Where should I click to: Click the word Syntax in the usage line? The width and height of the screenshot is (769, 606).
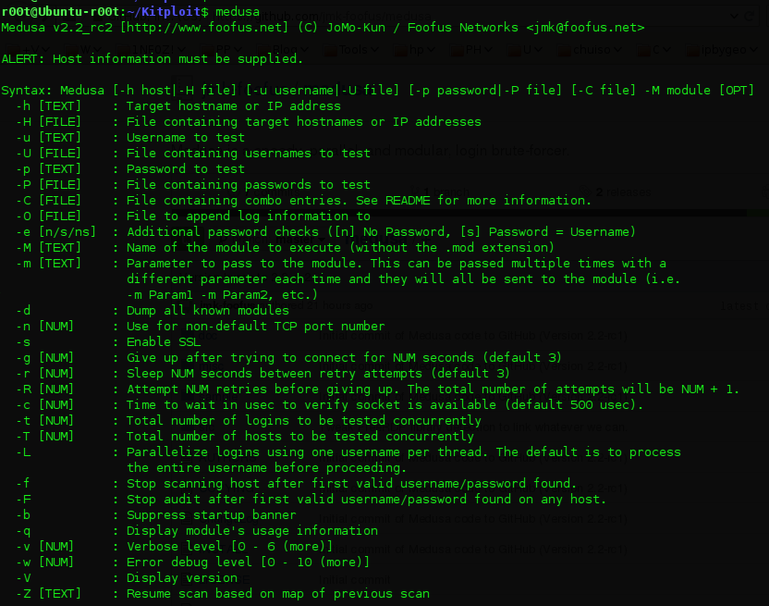click(26, 91)
